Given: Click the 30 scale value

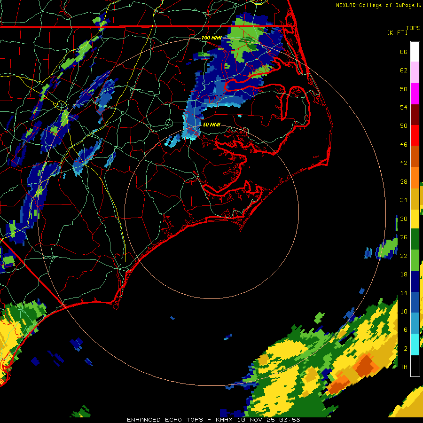Looking at the screenshot, I should pos(404,219).
